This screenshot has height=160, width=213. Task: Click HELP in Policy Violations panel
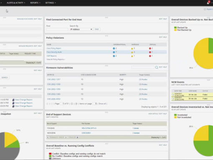click(x=165, y=37)
